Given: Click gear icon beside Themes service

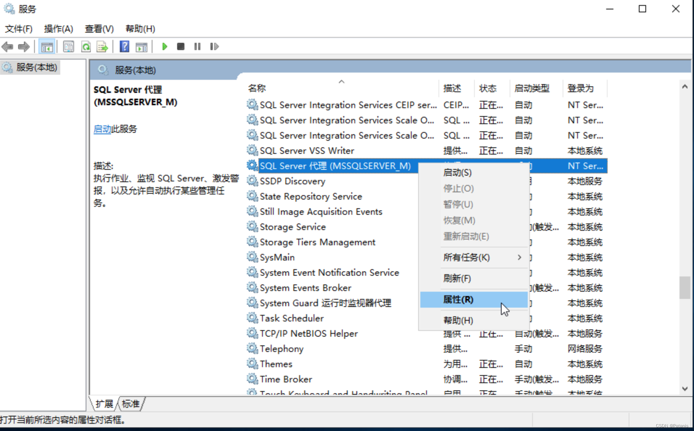Looking at the screenshot, I should tap(252, 364).
